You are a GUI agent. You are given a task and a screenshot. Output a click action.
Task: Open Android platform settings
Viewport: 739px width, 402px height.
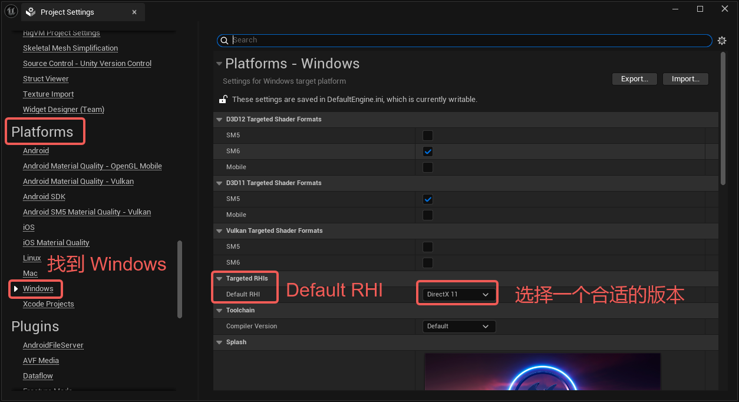(36, 151)
